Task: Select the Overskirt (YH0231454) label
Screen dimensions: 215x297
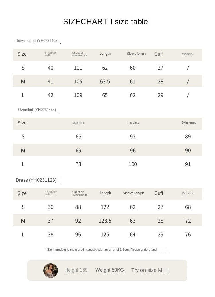Action: click(x=37, y=110)
